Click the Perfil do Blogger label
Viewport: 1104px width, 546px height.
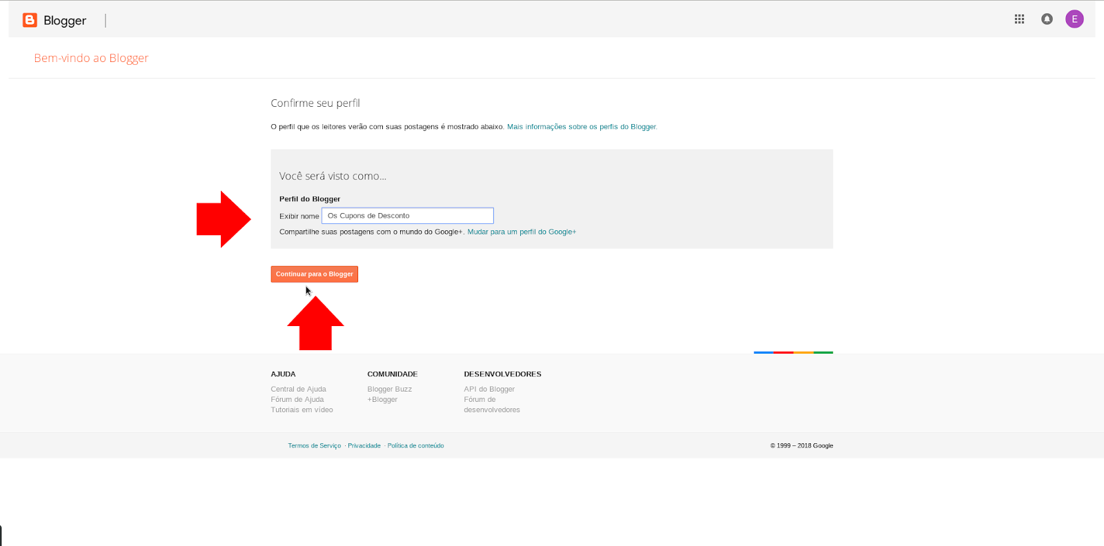click(310, 199)
